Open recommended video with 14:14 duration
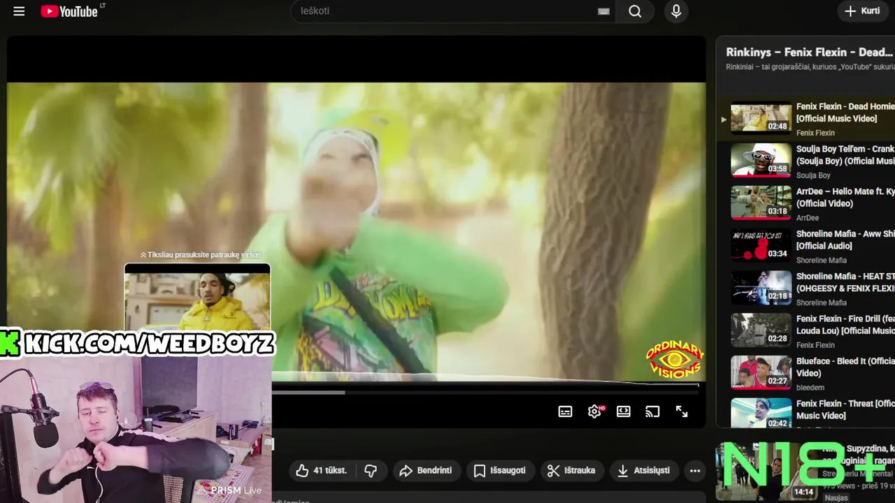The height and width of the screenshot is (503, 895). (x=767, y=471)
